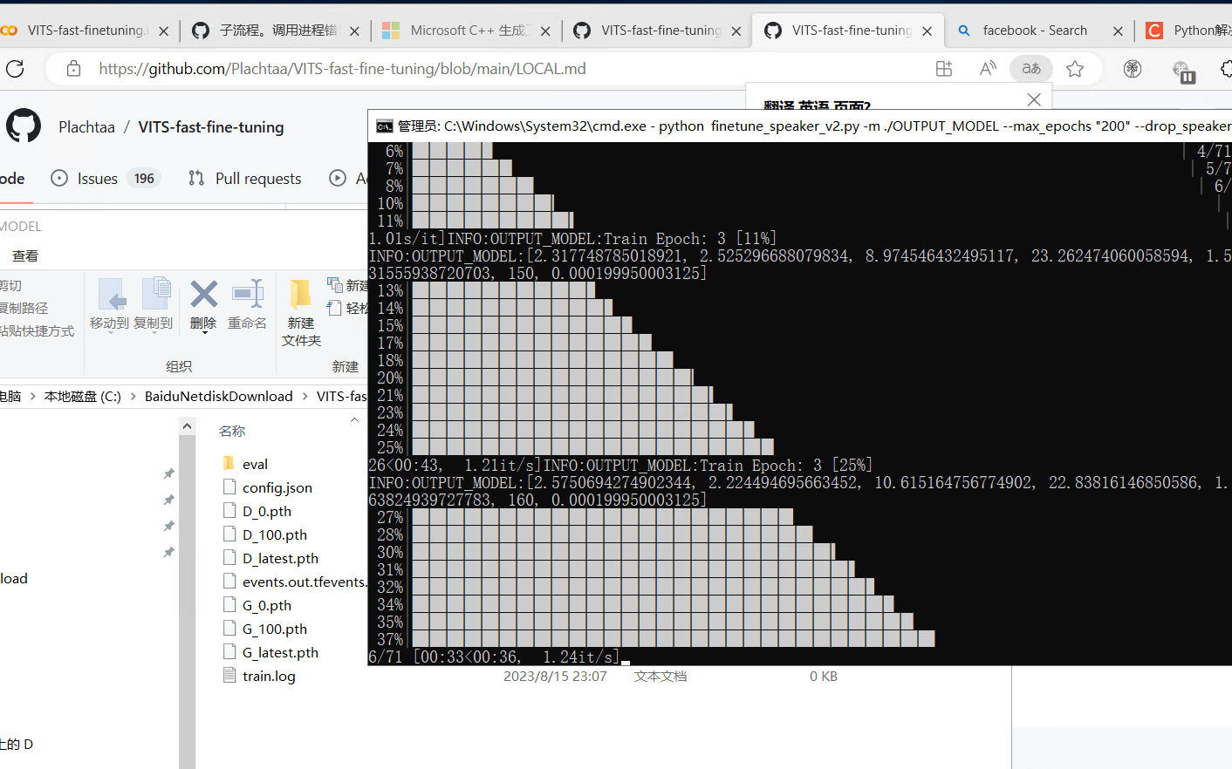Select the G_100.pth file

pos(274,629)
